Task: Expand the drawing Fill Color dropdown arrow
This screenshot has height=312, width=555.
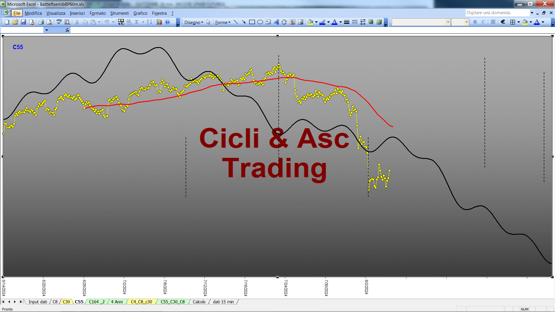Action: (316, 22)
